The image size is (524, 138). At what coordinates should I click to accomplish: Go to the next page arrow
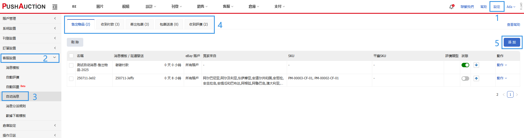517,95
